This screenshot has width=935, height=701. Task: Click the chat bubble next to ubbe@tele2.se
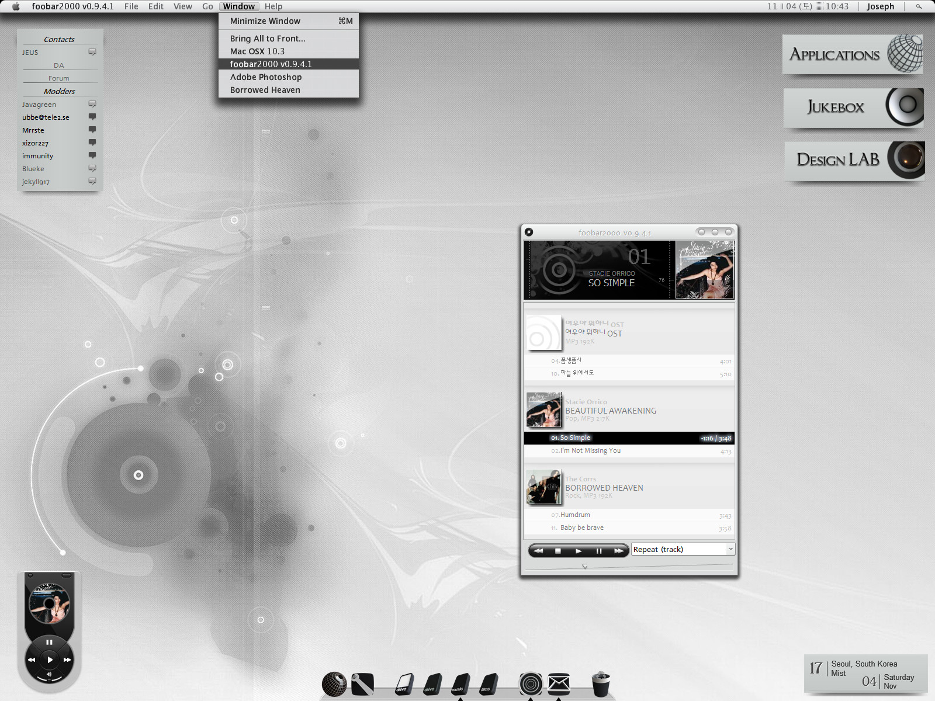coord(92,117)
